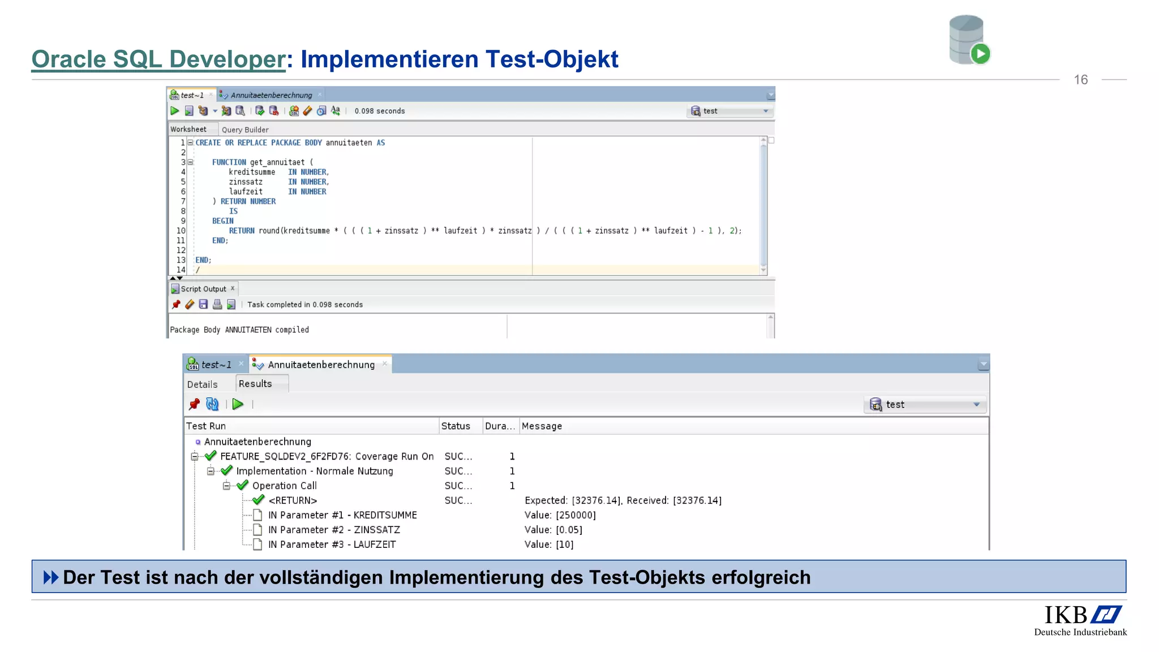1159x652 pixels.
Task: Click the run-script page icon in Script Output toolbar
Action: 231,304
